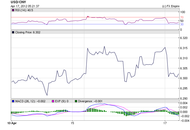Click the 50 RSI axis label
Viewport: 190px width, 130px height.
[x=182, y=21]
